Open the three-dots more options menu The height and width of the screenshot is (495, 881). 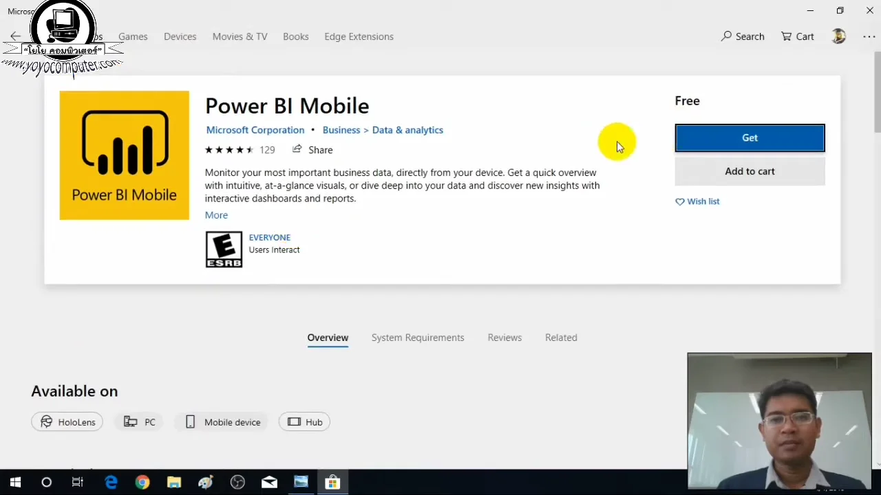pyautogui.click(x=869, y=36)
